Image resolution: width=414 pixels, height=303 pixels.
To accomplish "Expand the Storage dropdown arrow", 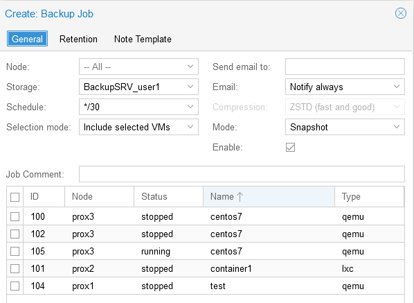I will 190,87.
